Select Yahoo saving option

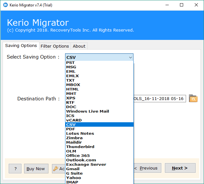[99, 178]
